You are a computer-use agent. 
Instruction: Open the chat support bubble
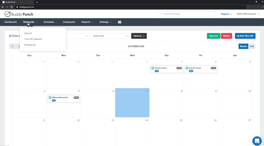257,141
